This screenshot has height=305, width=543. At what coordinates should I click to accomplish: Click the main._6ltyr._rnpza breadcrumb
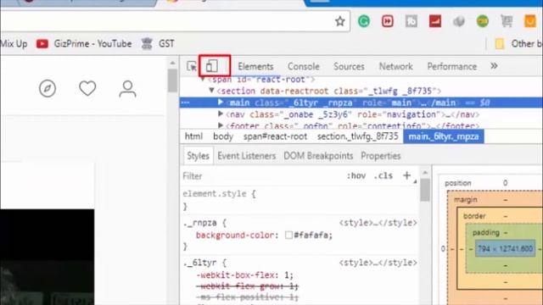(444, 136)
